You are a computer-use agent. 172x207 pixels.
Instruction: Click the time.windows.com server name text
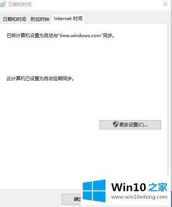pos(80,36)
